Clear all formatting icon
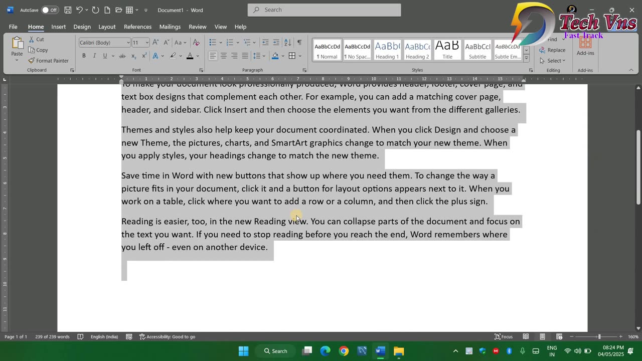Image resolution: width=642 pixels, height=361 pixels. point(196,43)
